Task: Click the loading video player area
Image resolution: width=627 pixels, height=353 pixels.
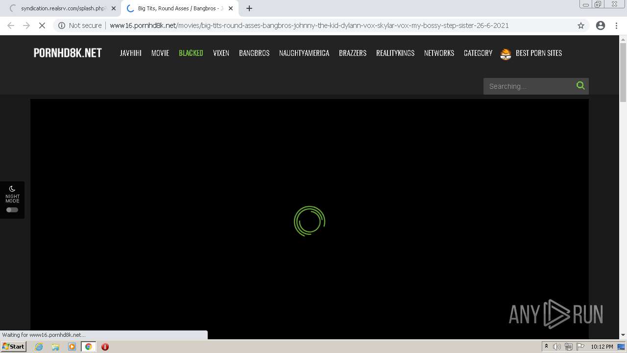Action: pyautogui.click(x=310, y=219)
